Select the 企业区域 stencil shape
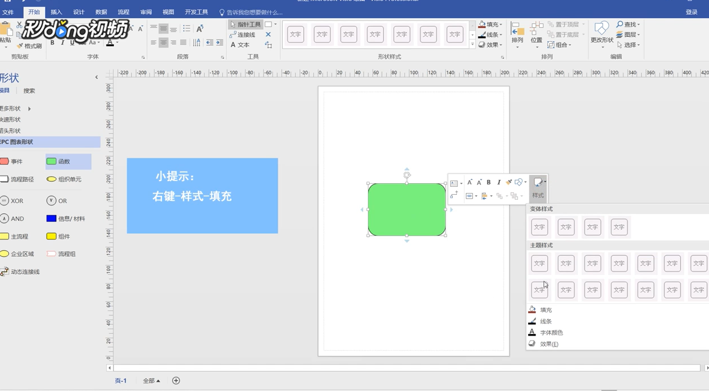The height and width of the screenshot is (391, 709). click(17, 254)
